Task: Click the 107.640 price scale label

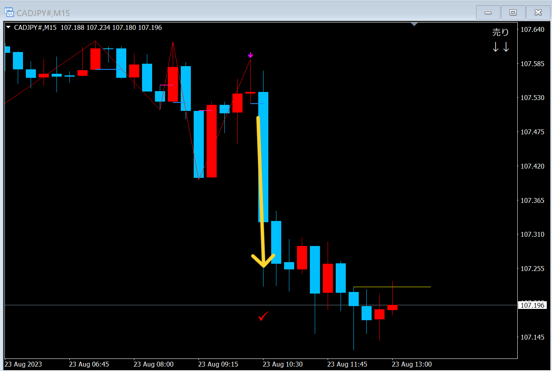Action: [532, 30]
